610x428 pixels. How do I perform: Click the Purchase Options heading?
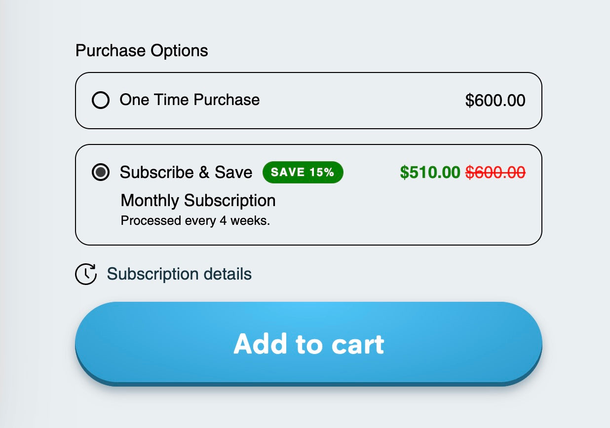pos(142,51)
